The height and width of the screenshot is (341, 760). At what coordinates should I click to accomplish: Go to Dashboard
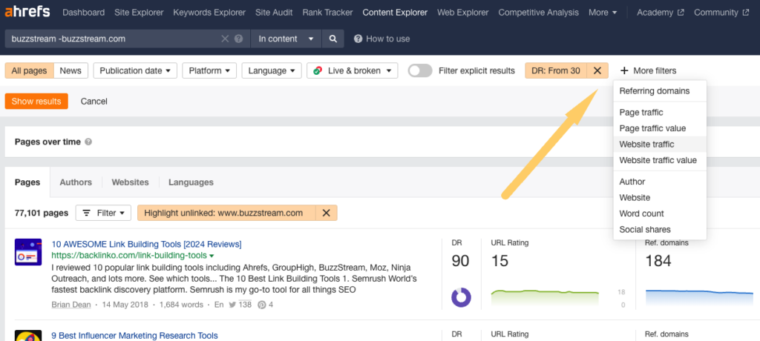(x=83, y=13)
